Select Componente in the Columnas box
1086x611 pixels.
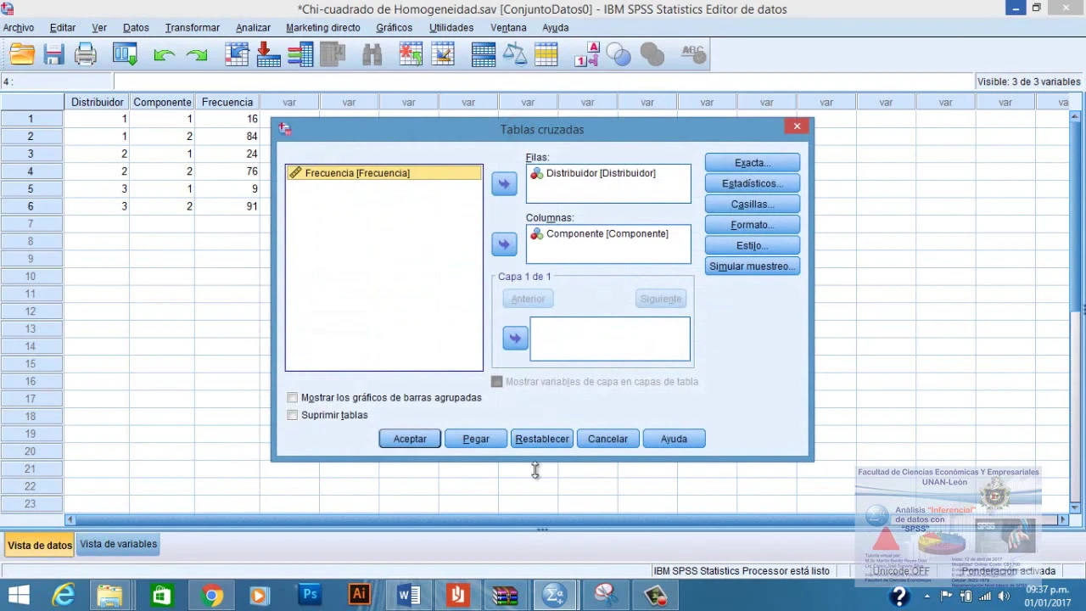click(607, 233)
